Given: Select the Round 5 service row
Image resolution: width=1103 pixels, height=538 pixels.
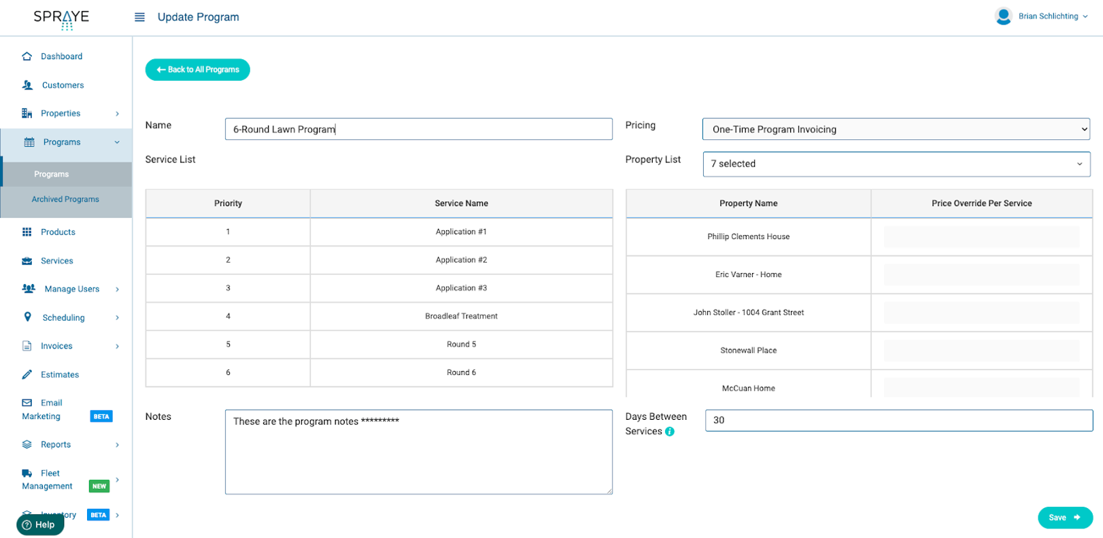Looking at the screenshot, I should [x=379, y=344].
